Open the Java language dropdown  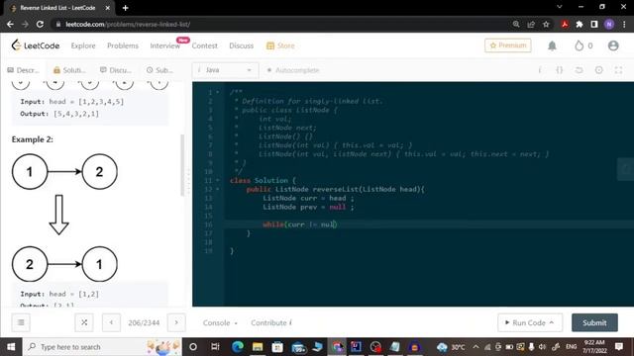click(225, 70)
